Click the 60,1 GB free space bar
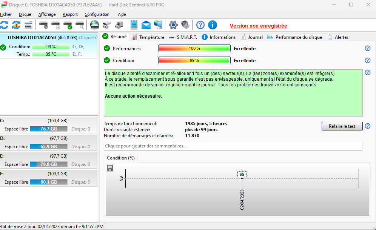 tap(49, 182)
